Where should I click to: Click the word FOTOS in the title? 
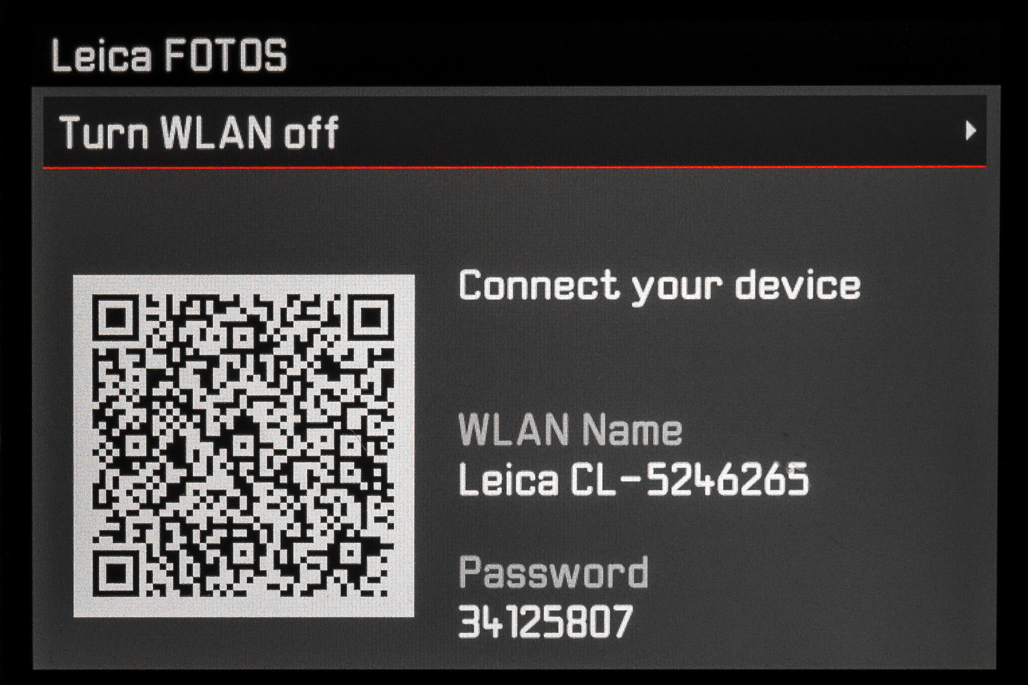[226, 54]
